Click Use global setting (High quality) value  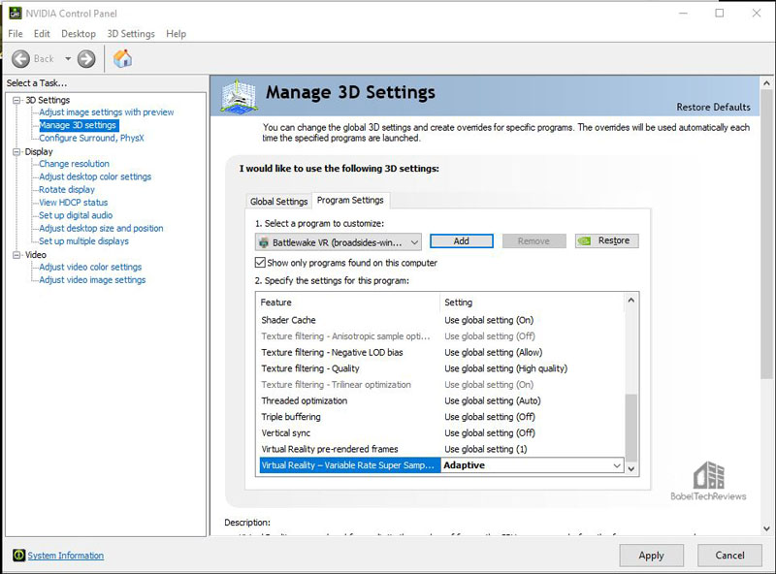point(505,368)
